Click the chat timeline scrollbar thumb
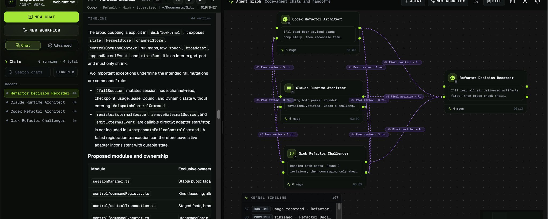The height and width of the screenshot is (219, 548). [219, 114]
